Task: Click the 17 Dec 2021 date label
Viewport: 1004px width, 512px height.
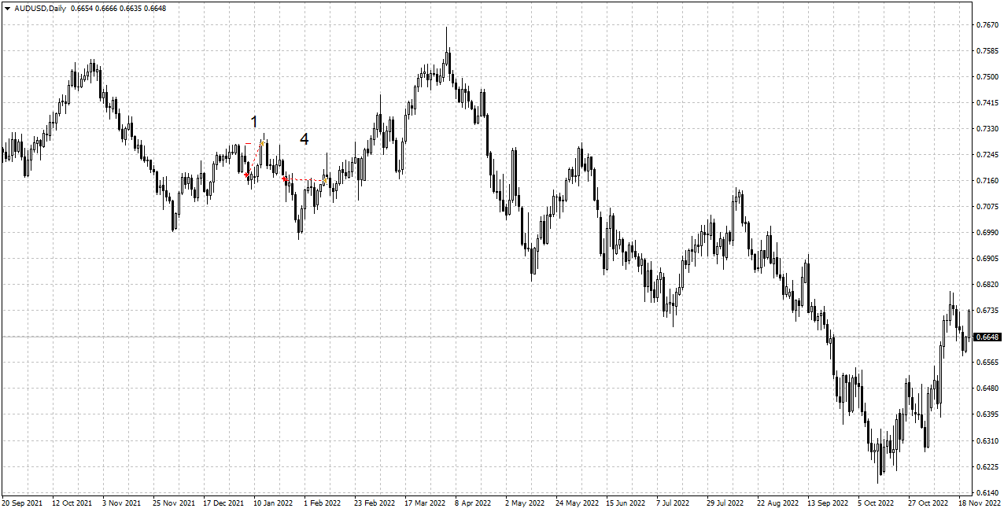Action: (224, 502)
